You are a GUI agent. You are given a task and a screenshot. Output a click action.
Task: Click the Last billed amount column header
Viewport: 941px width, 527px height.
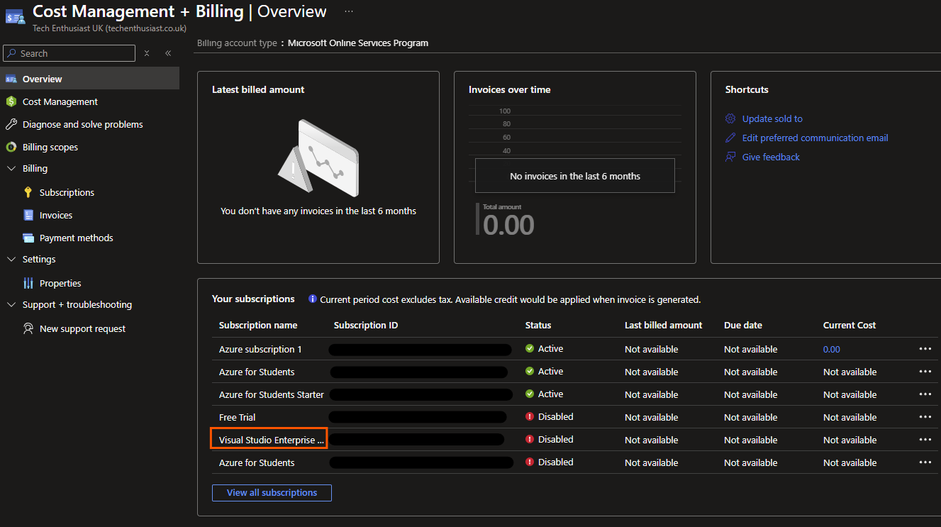[664, 325]
